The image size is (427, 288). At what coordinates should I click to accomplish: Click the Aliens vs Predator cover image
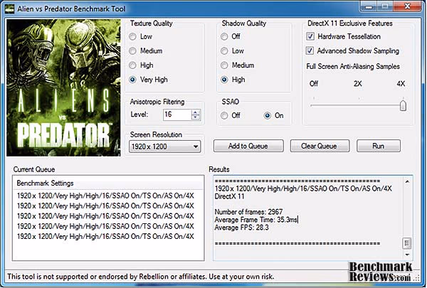click(63, 87)
